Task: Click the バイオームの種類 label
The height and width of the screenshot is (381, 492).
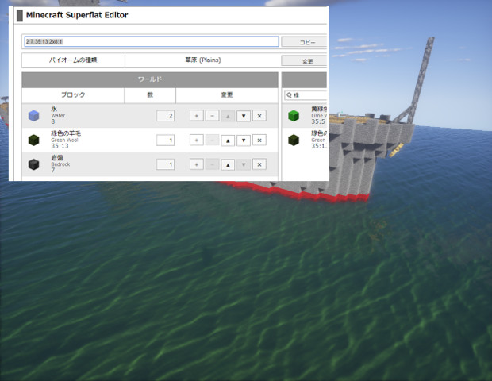Action: (x=73, y=60)
